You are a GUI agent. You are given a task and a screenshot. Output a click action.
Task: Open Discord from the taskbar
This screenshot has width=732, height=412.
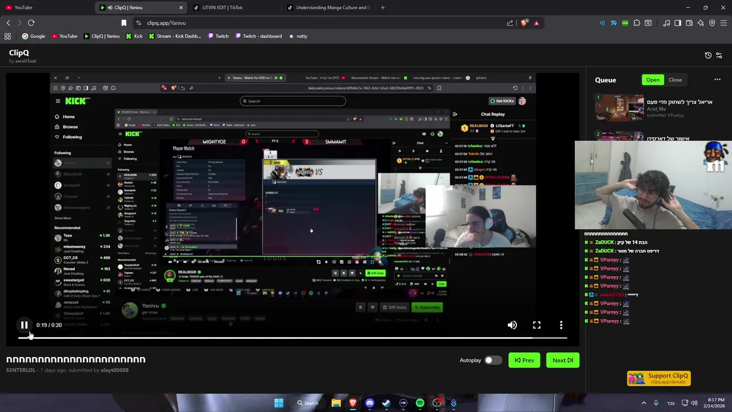coord(369,403)
